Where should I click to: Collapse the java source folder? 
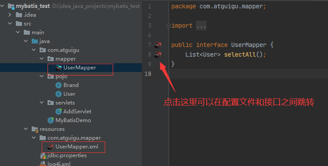click(26, 41)
